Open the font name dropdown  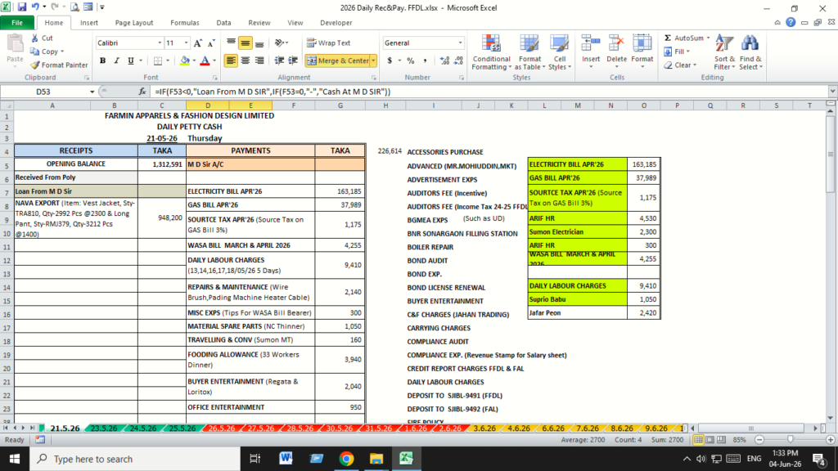(160, 43)
